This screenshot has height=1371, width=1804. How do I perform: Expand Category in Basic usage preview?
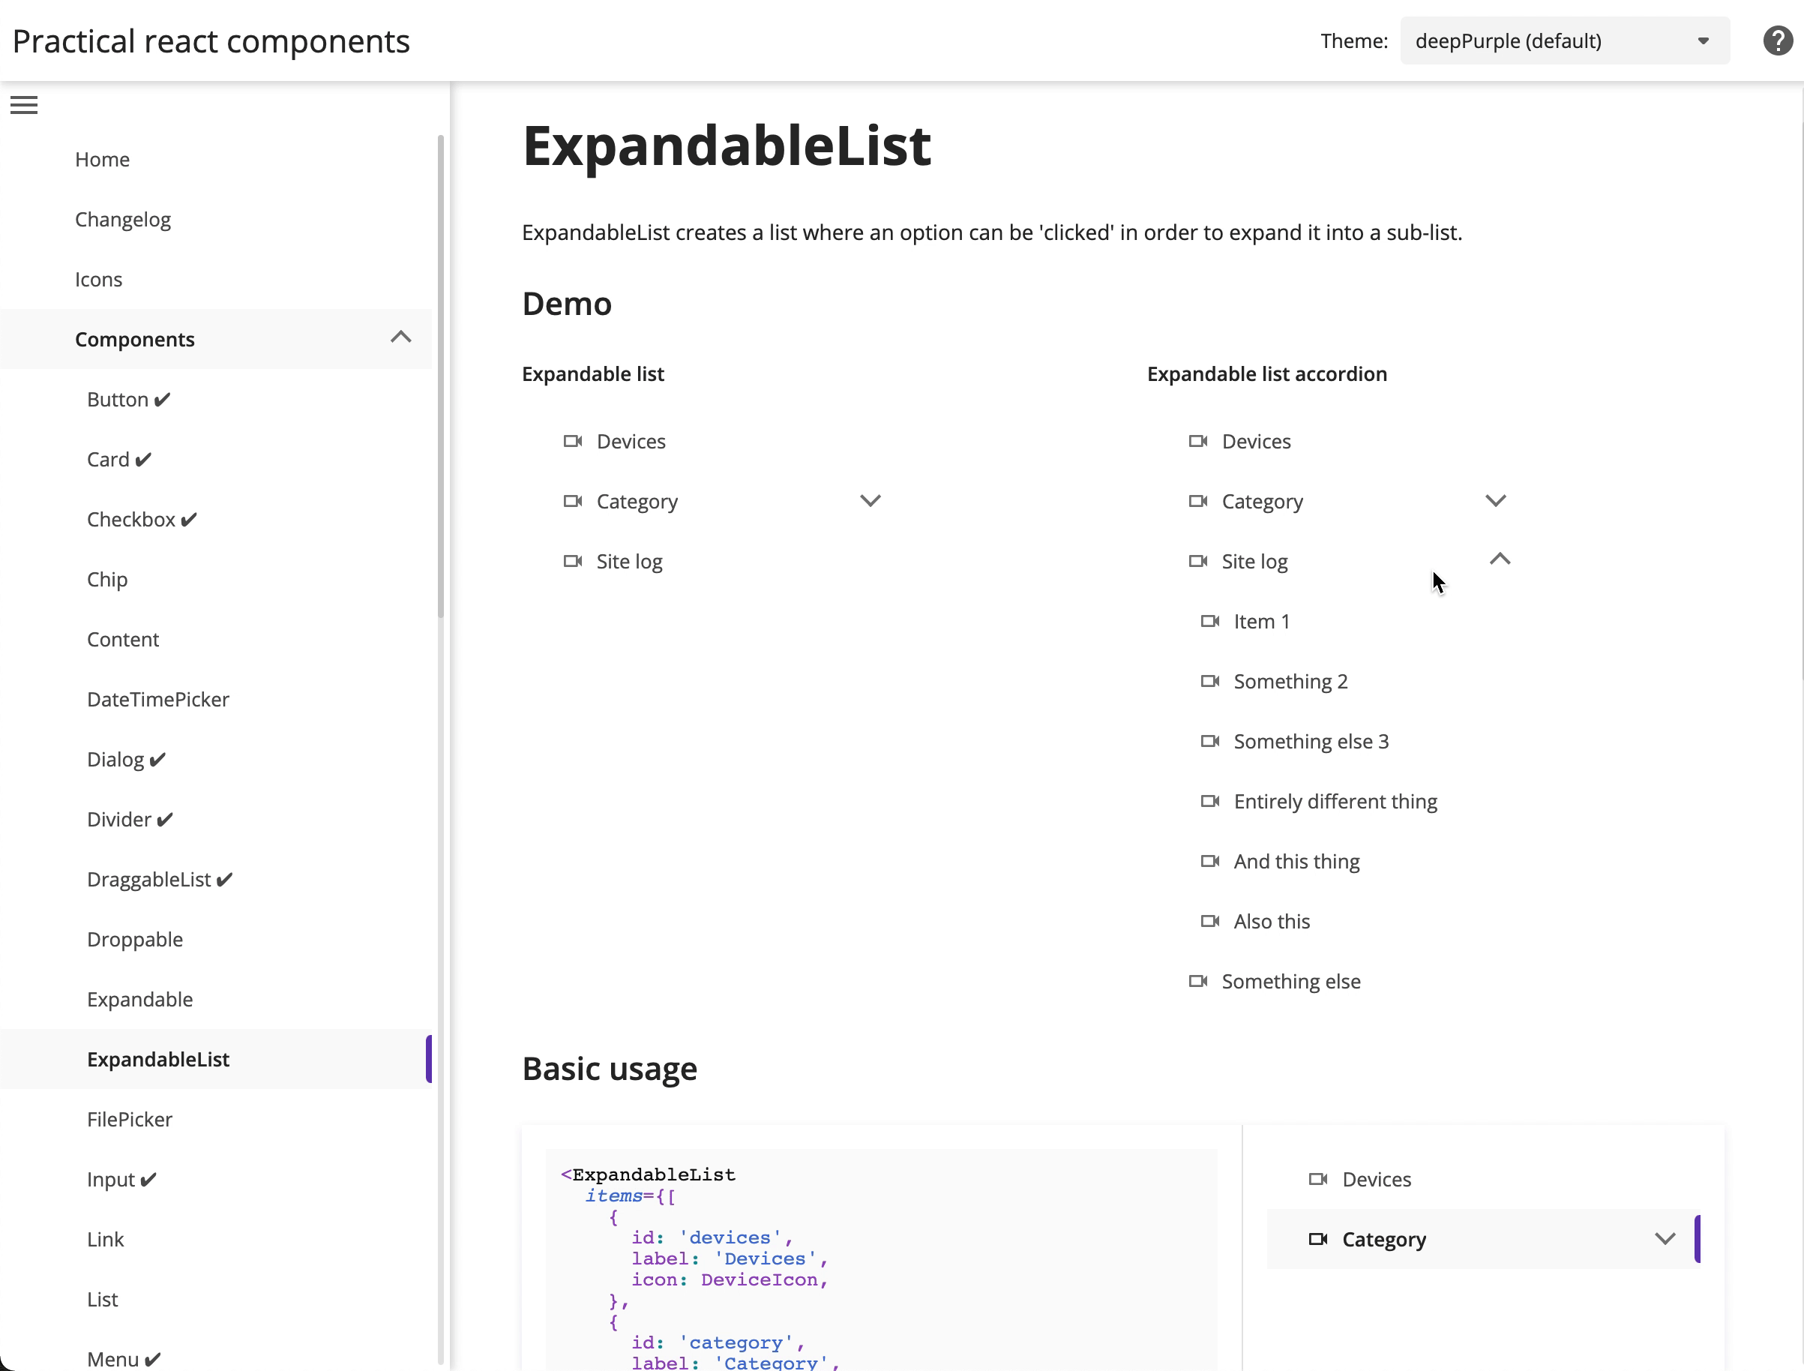click(1665, 1239)
